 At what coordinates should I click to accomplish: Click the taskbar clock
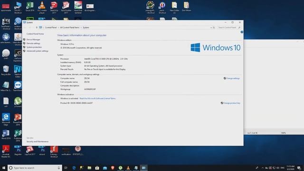tap(290, 168)
